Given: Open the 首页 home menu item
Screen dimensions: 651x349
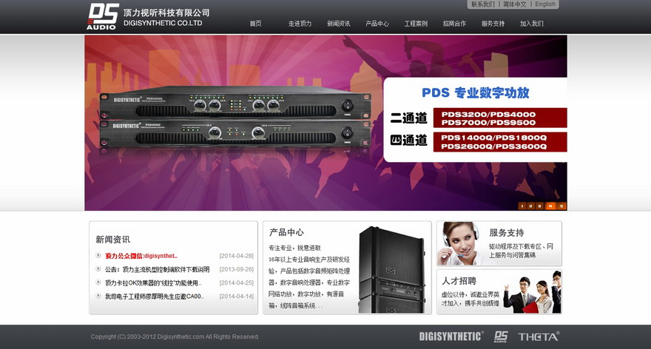Looking at the screenshot, I should 255,24.
